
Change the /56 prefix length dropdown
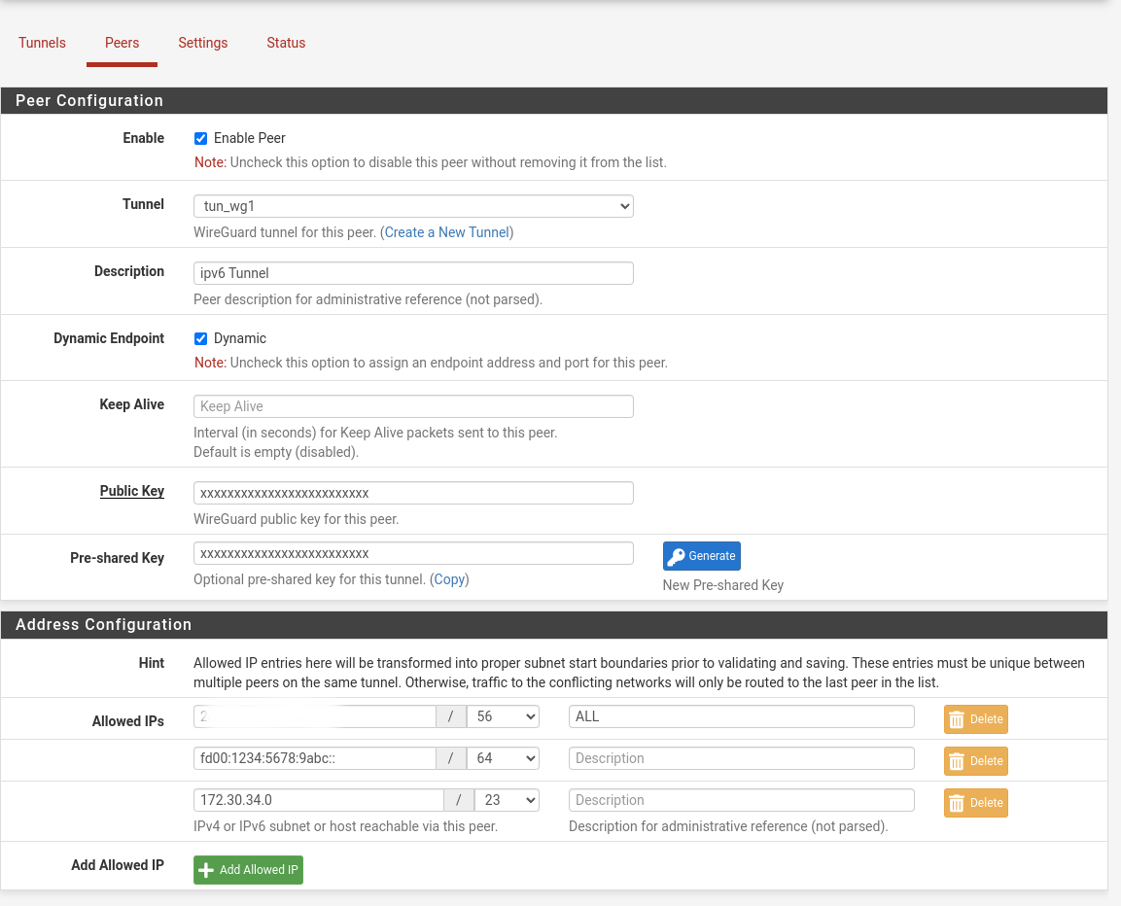tap(503, 715)
